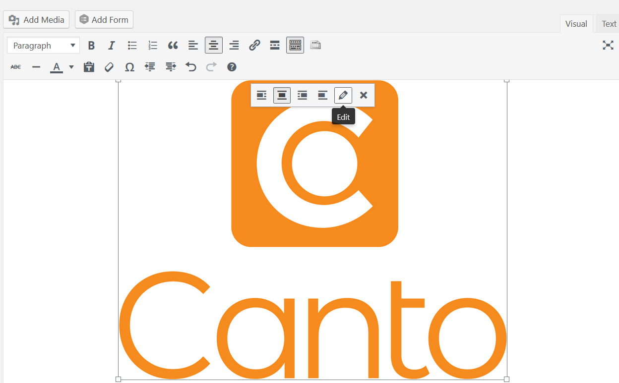
Task: Click the image's bottom-left resize handle
Action: (118, 379)
